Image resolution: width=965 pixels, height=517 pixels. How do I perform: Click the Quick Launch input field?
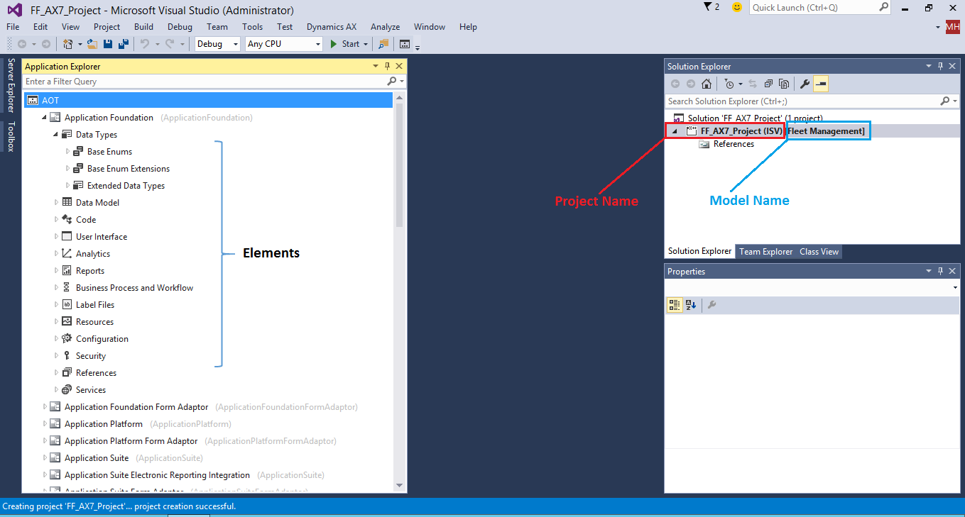pyautogui.click(x=814, y=7)
